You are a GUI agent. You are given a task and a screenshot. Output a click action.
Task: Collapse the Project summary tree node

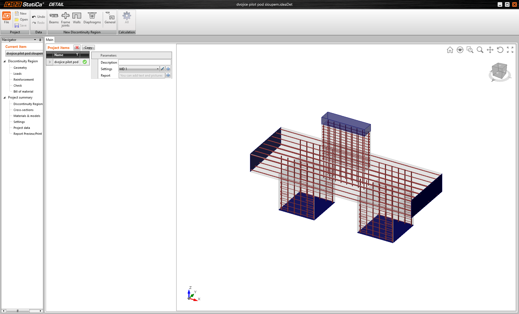(x=5, y=97)
